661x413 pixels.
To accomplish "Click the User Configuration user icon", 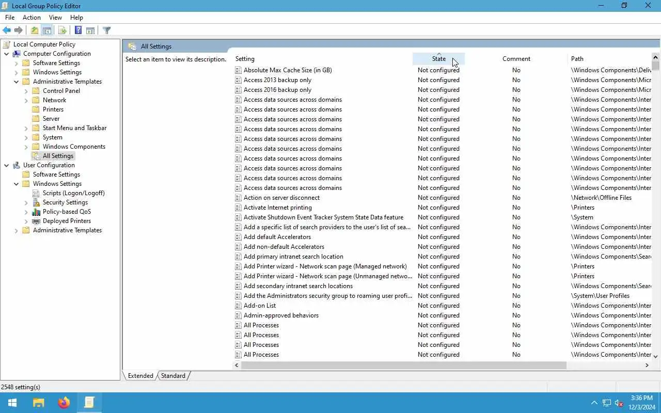I will (17, 165).
